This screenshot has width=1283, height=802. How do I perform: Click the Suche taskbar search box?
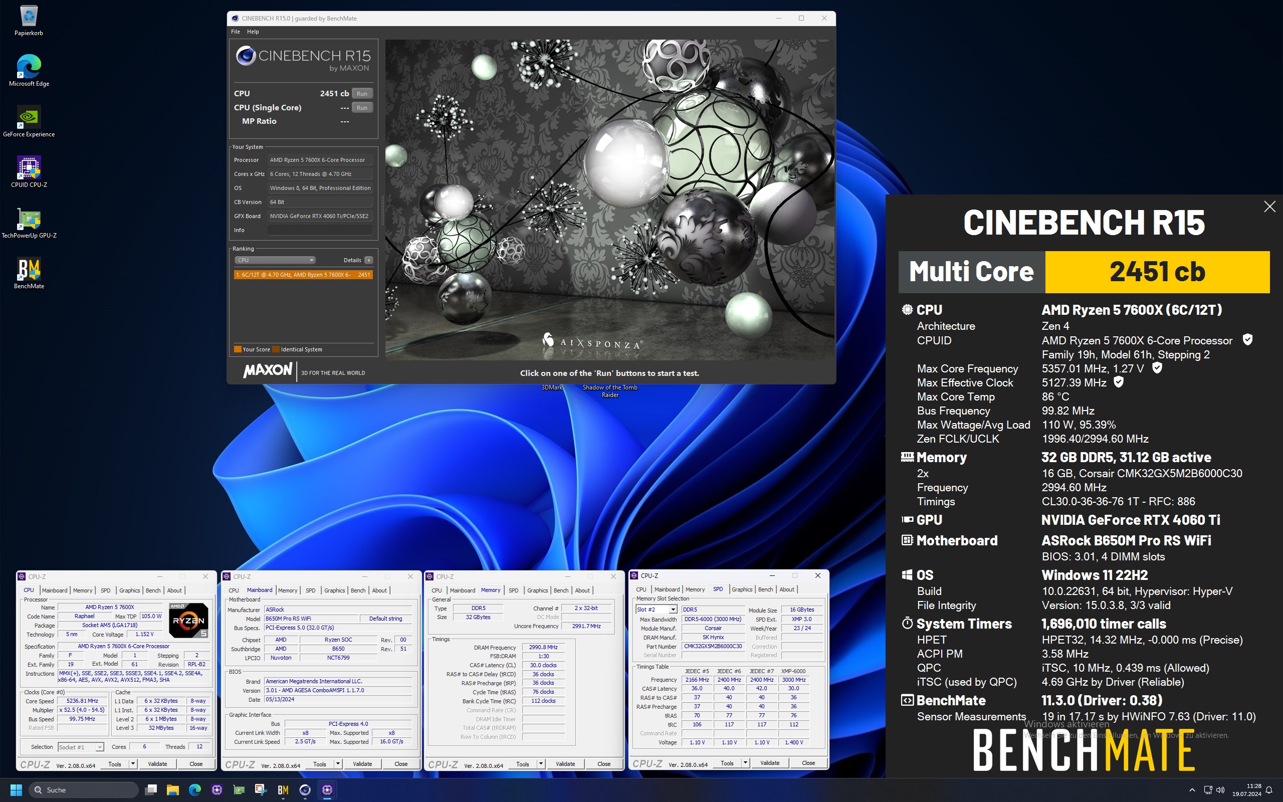(x=83, y=790)
